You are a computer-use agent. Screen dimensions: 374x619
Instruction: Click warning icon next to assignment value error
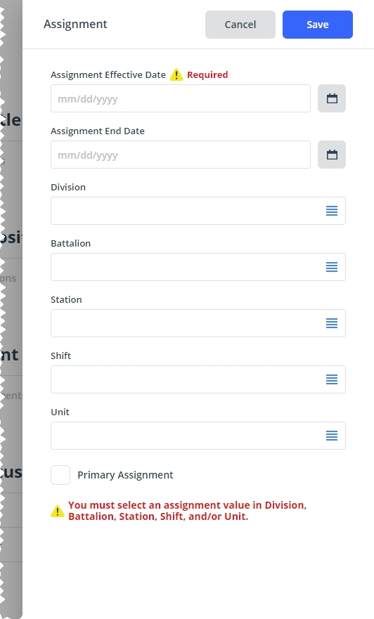[57, 512]
